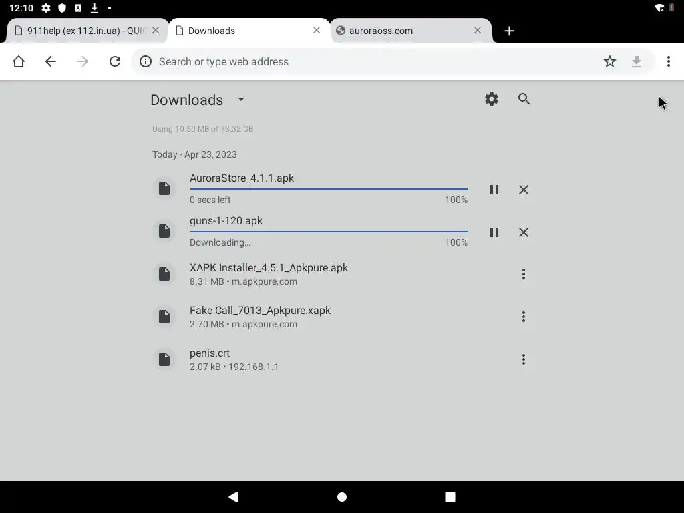
Task: Click the download notification in status bar
Action: [94, 8]
